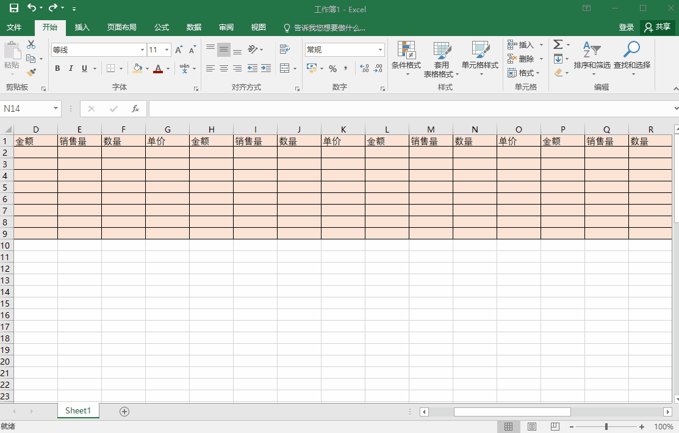Screen dimensions: 679x433
Task: Increase font size with the larger A icon
Action: point(179,50)
